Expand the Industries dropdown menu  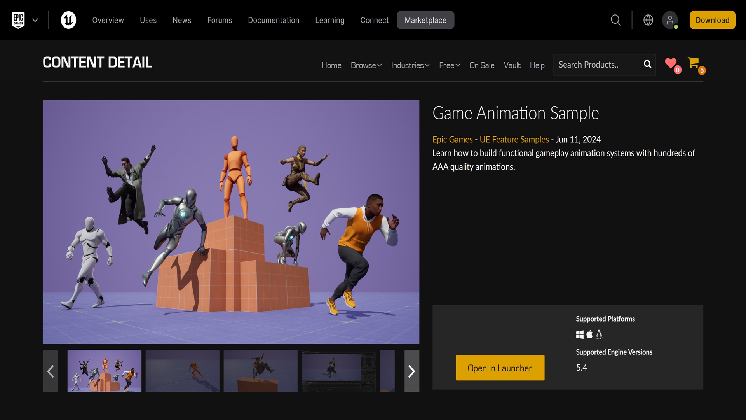[410, 65]
